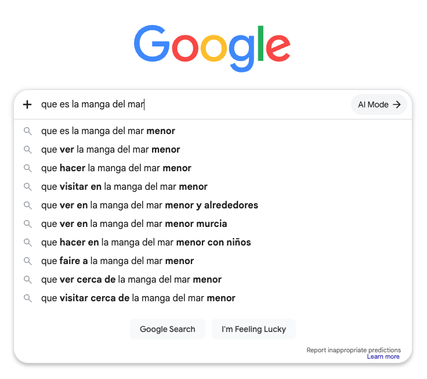
Task: Click the Google Search button
Action: [x=168, y=329]
